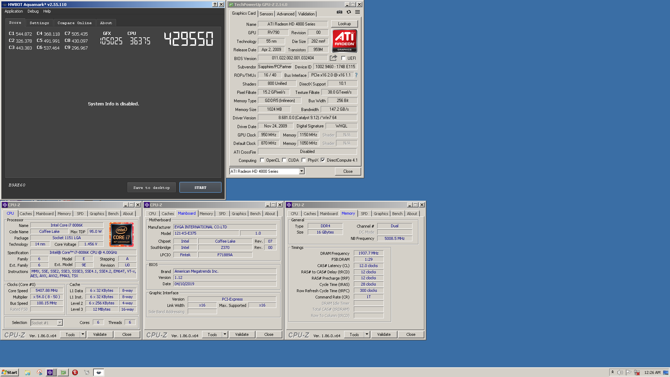Open the Action Center flag tray icon

coord(628,372)
